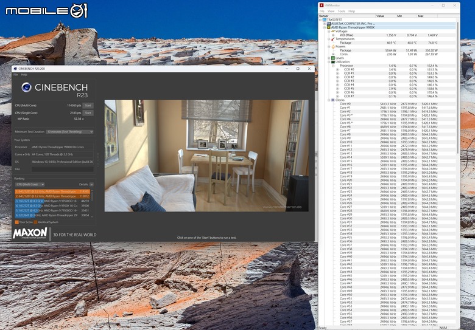The image size is (475, 330).
Task: Open Tools menu in HWMonitor
Action: click(x=342, y=11)
